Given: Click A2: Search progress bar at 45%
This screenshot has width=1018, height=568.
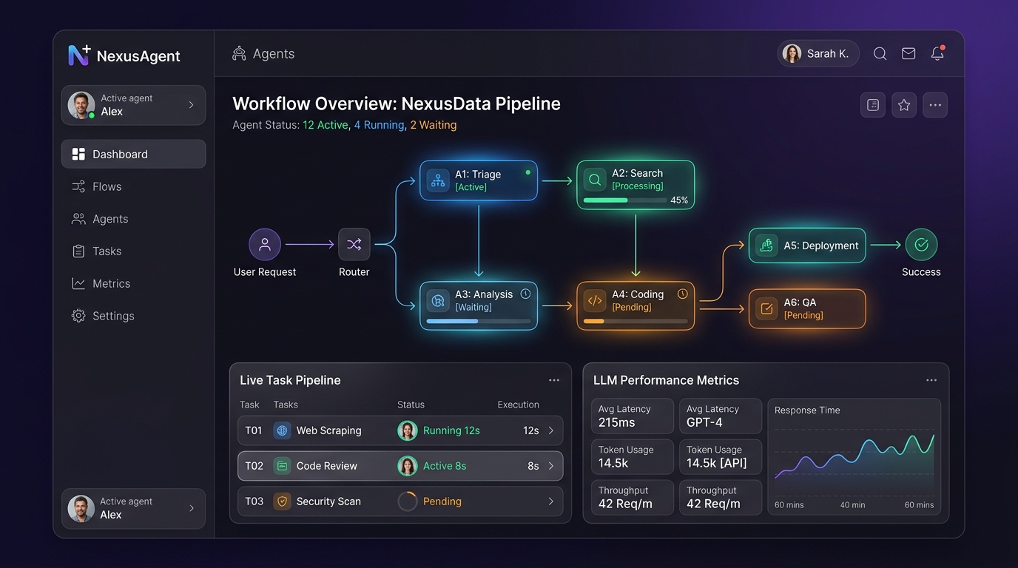Looking at the screenshot, I should coord(624,200).
